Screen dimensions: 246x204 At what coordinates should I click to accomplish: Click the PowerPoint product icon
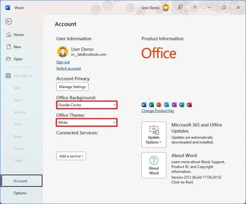pyautogui.click(x=159, y=104)
